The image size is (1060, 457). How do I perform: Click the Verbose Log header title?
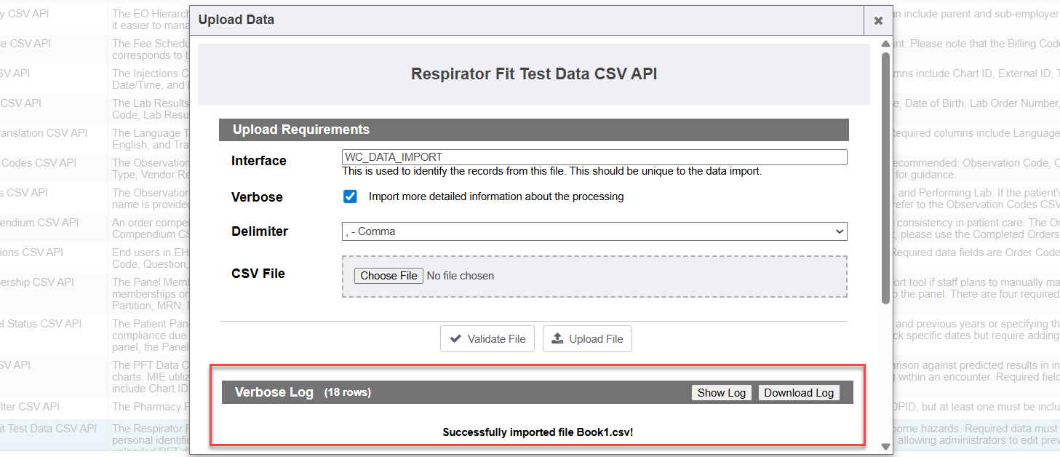pyautogui.click(x=274, y=392)
